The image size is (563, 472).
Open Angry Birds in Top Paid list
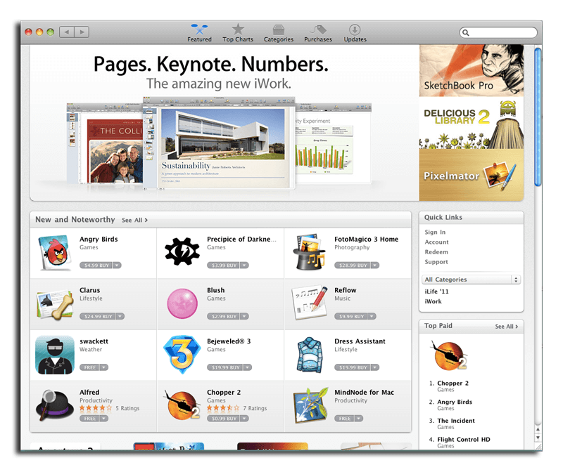tap(455, 402)
